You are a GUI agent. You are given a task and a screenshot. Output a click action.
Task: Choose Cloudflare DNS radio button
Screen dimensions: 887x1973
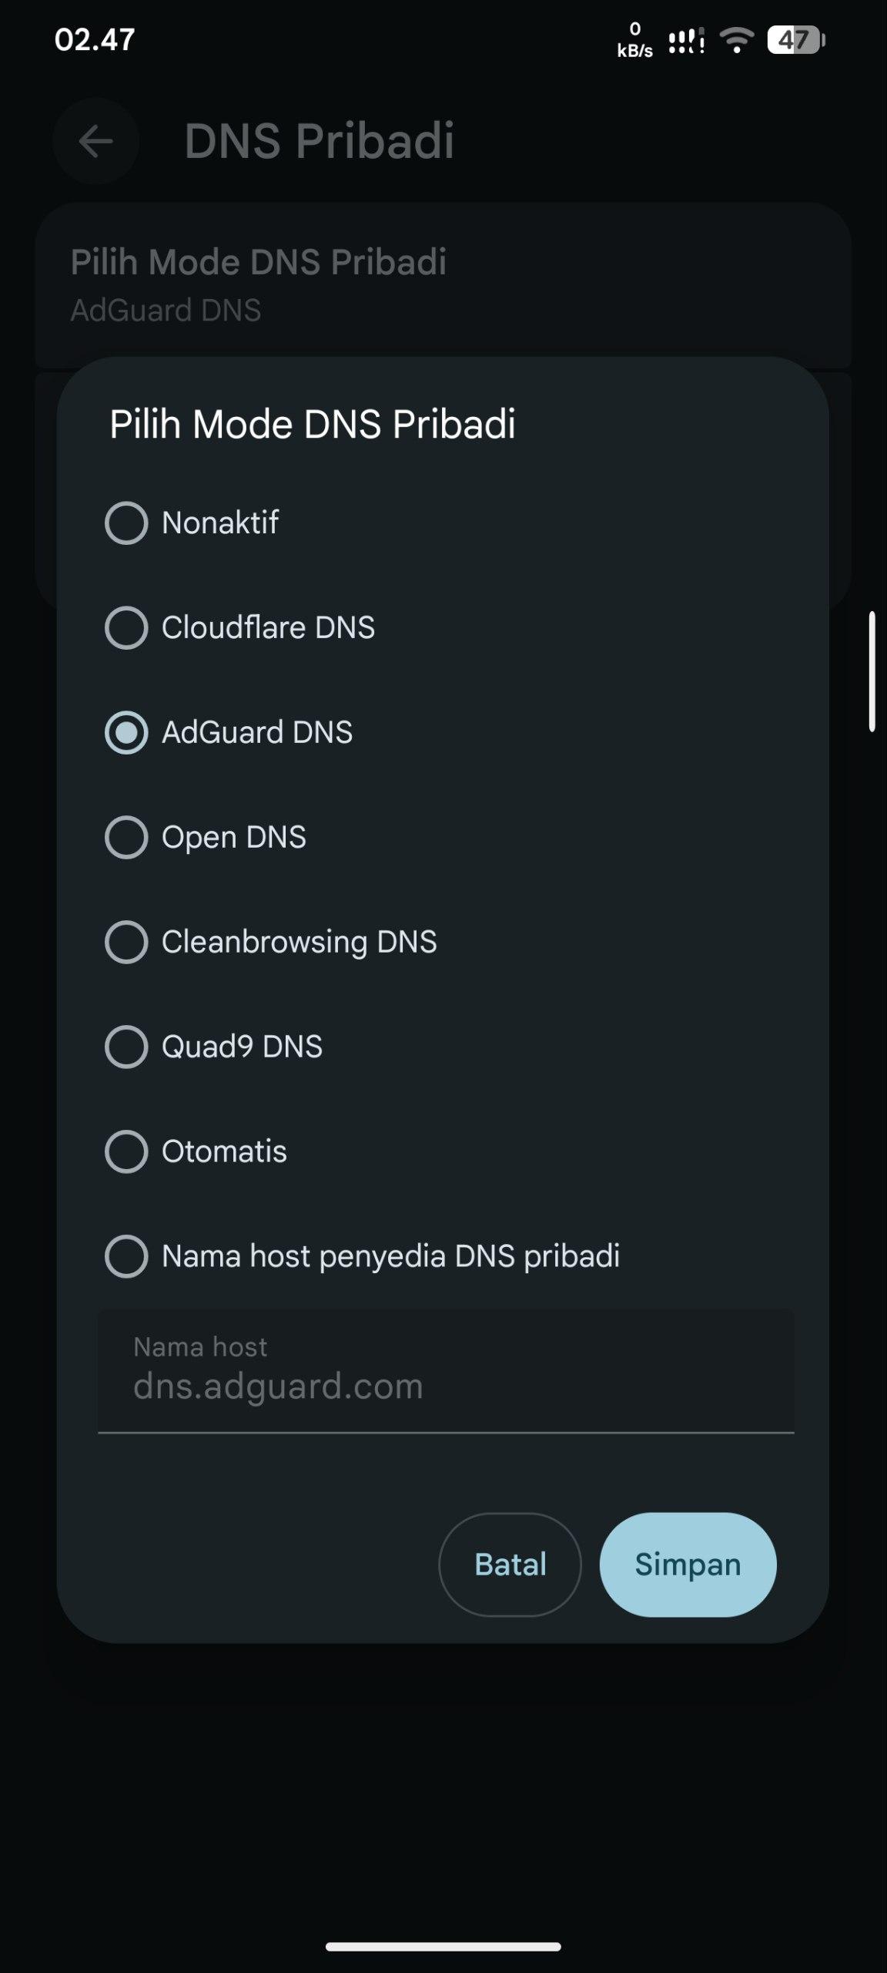126,628
